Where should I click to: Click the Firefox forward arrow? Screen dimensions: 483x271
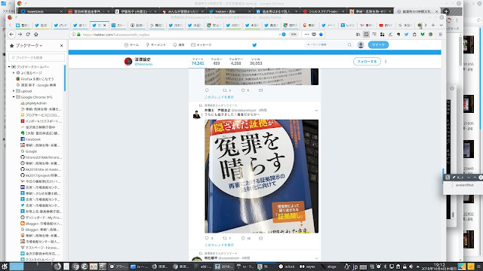point(20,35)
